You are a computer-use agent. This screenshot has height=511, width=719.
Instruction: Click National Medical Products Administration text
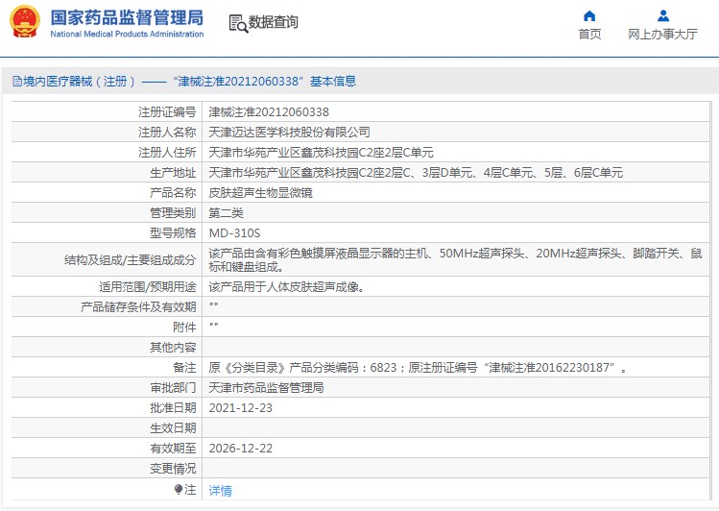pyautogui.click(x=127, y=34)
